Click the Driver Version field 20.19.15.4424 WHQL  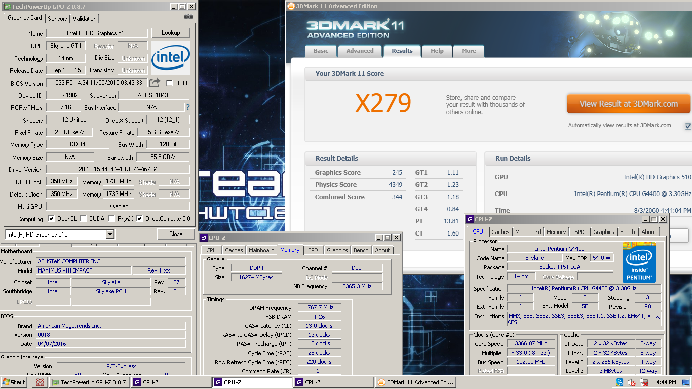[118, 169]
